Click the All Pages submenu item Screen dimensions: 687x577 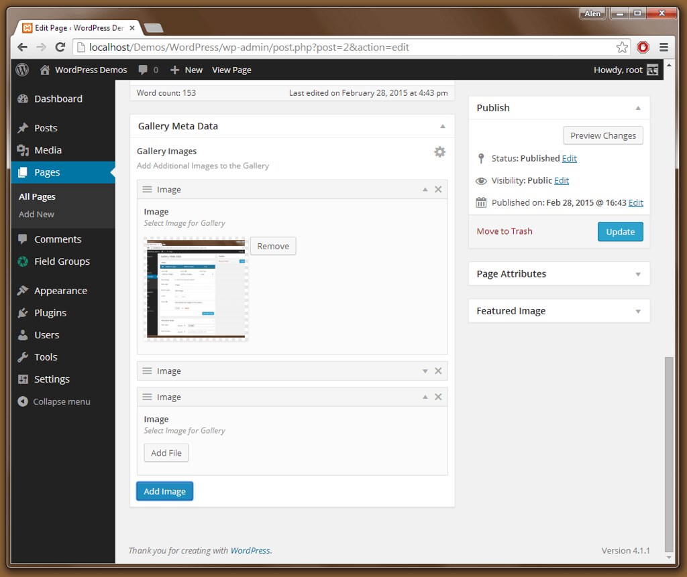point(37,196)
